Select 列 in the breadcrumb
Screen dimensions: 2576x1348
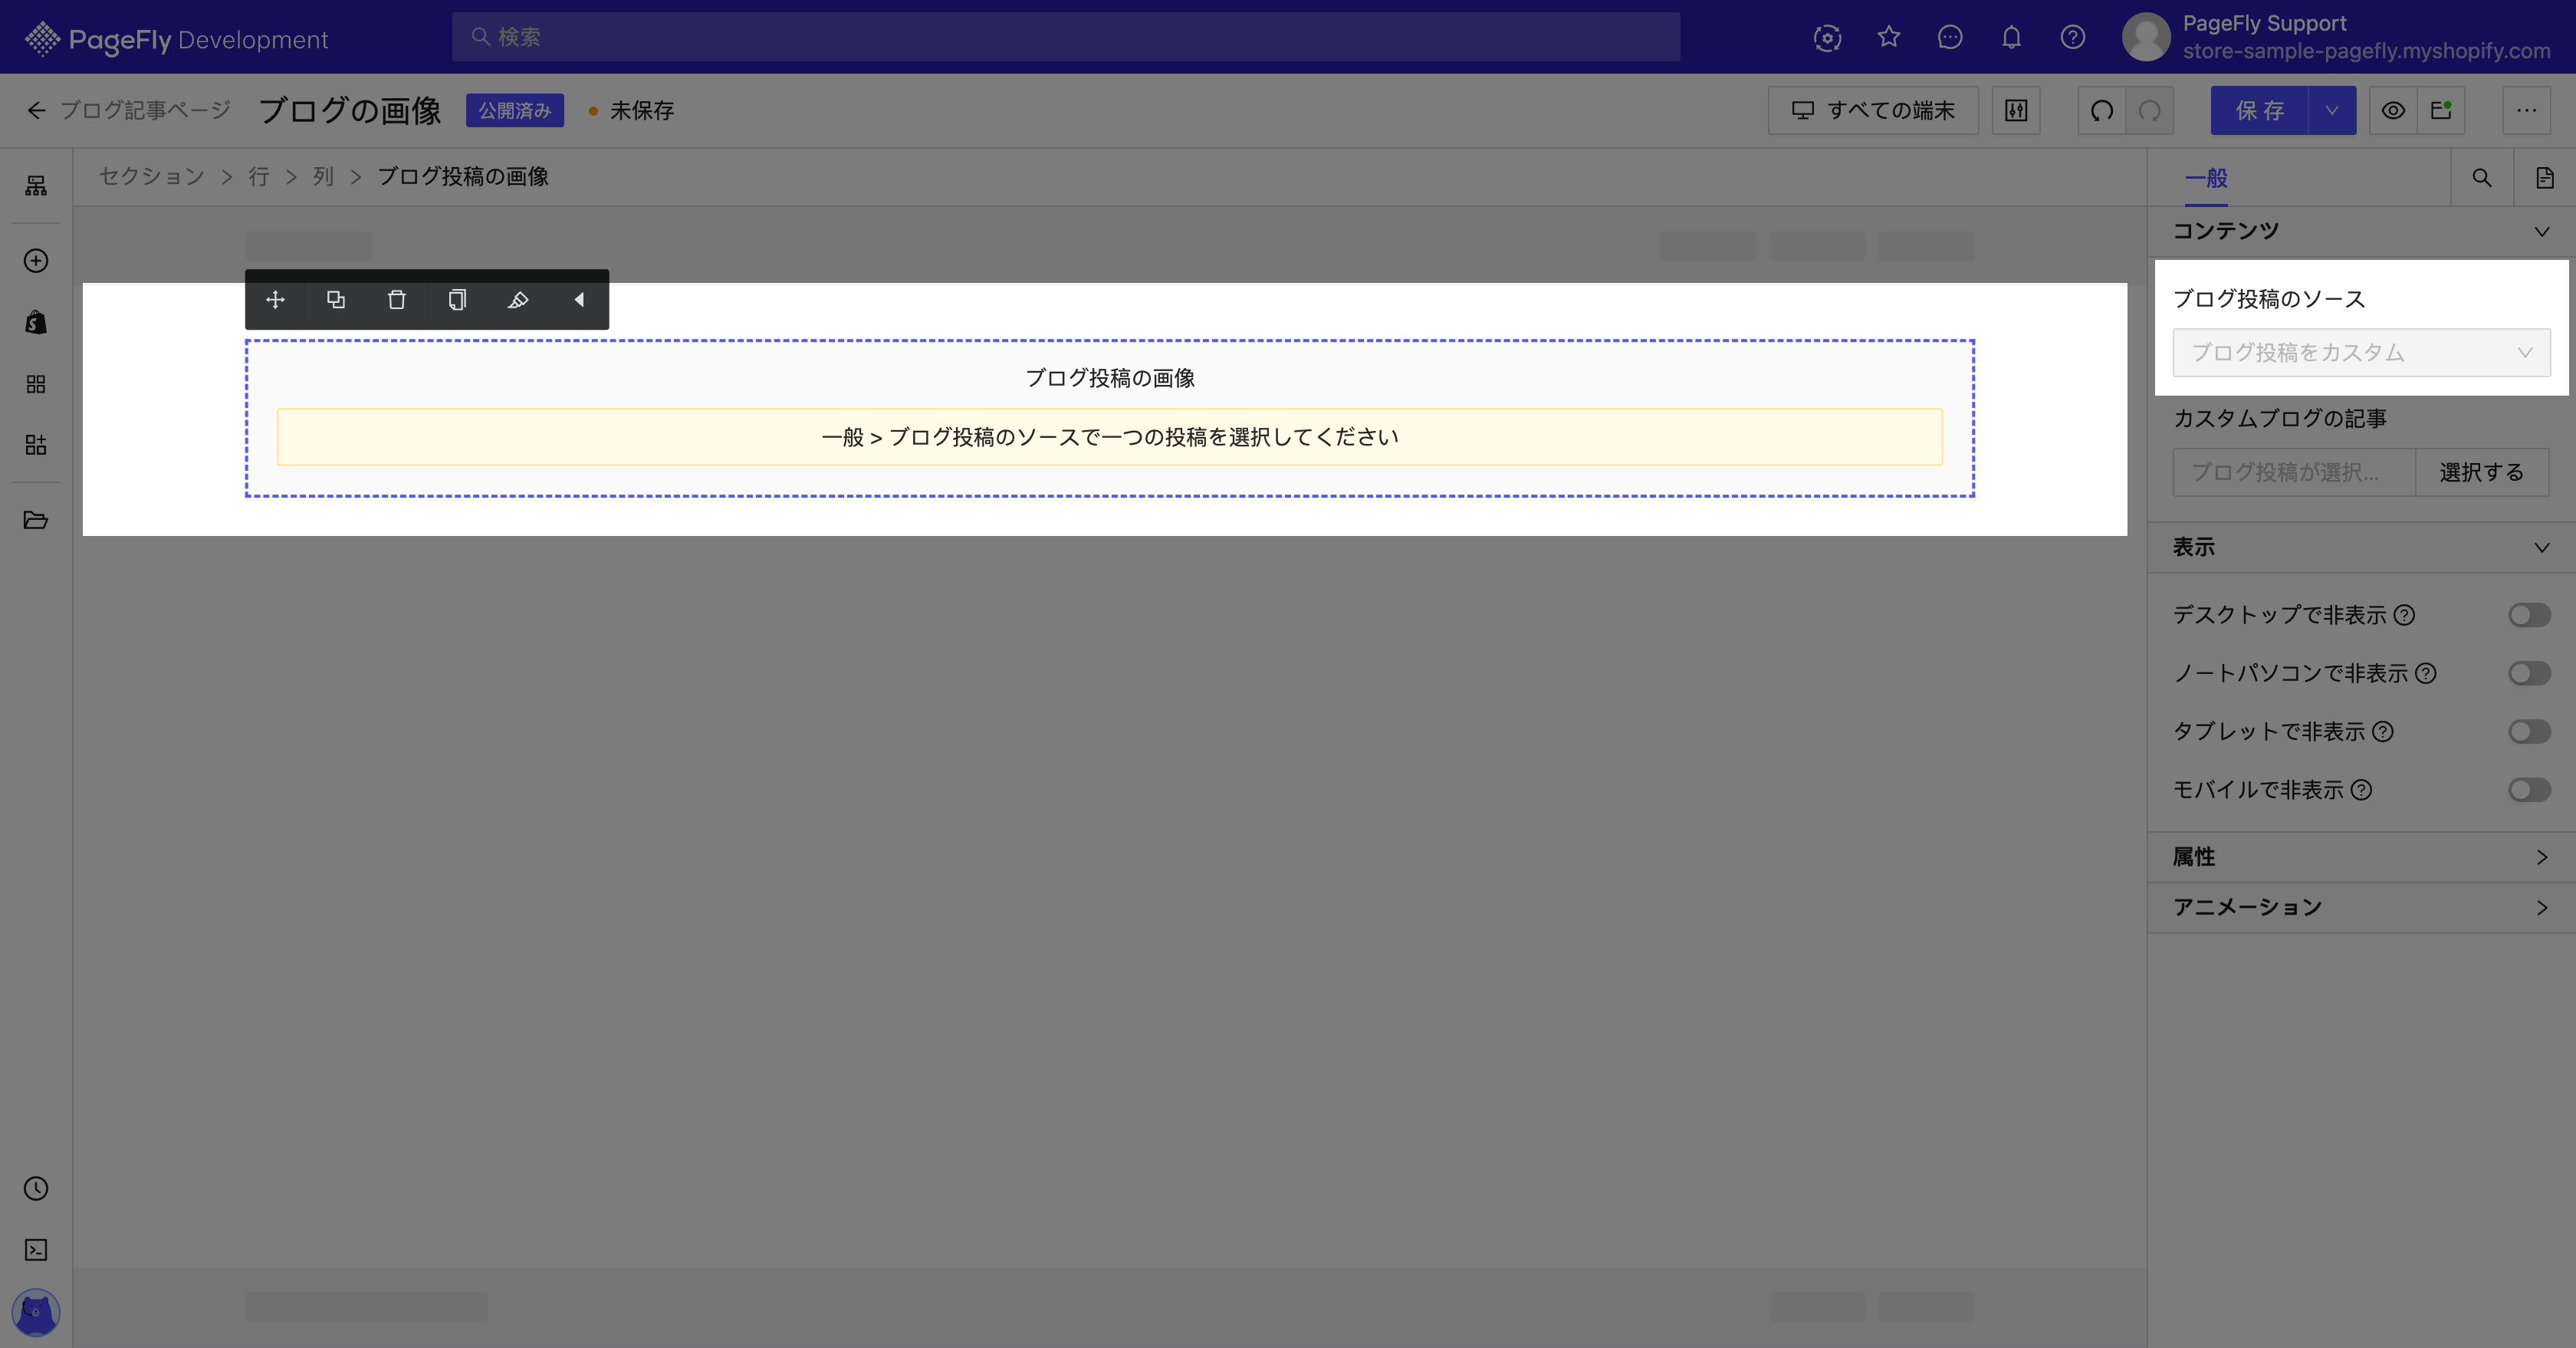(323, 176)
